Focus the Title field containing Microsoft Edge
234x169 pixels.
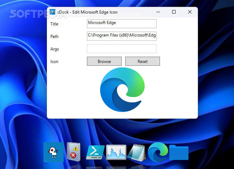122,24
